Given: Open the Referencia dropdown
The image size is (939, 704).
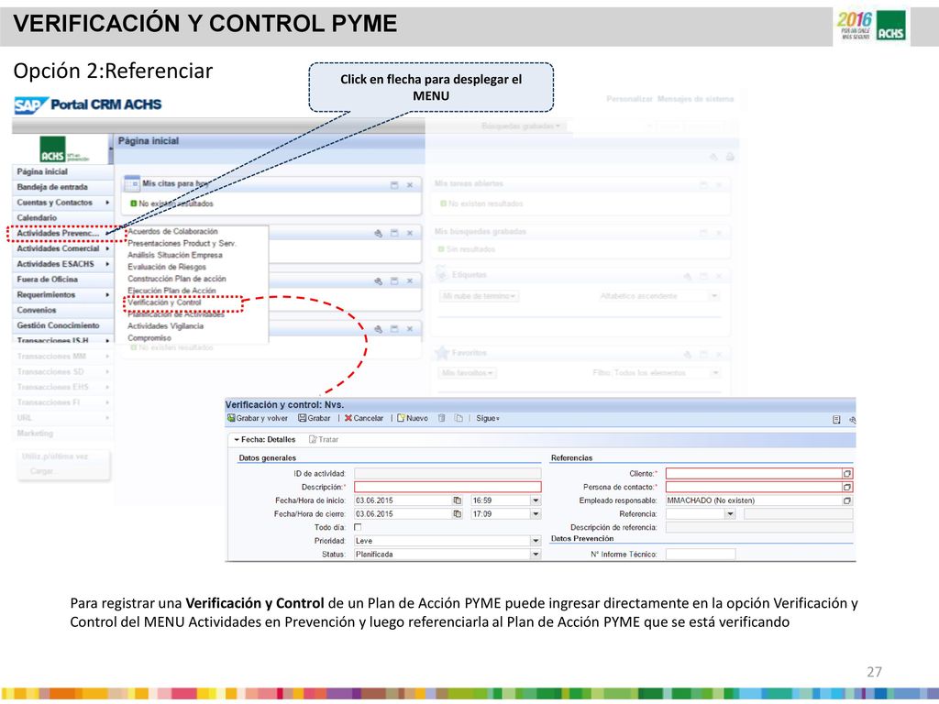Looking at the screenshot, I should pos(729,514).
